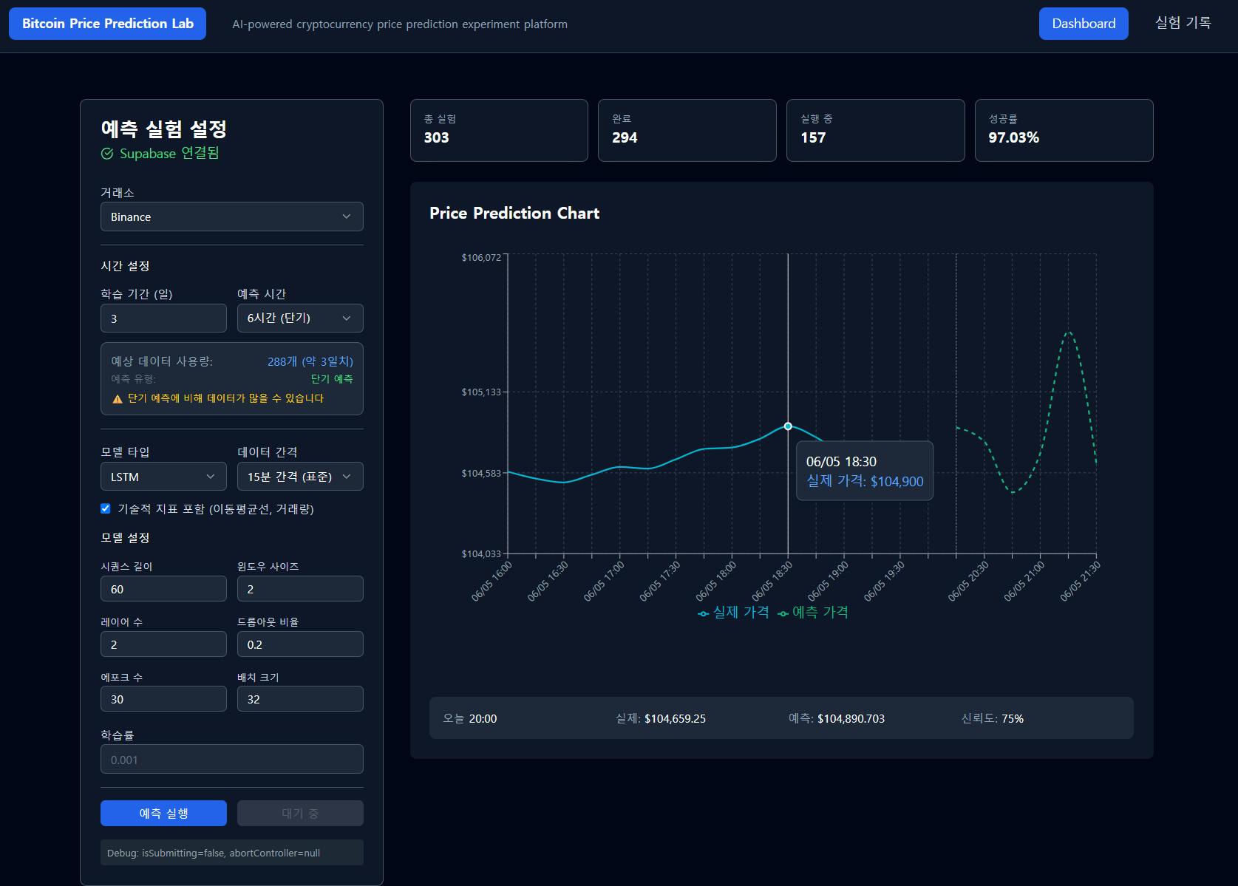
Task: Open the 데이터 간격 15분 간격 dropdown
Action: [300, 477]
